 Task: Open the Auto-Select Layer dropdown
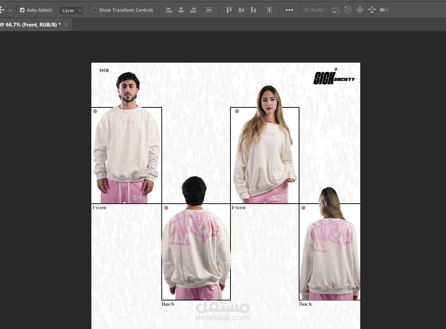71,10
